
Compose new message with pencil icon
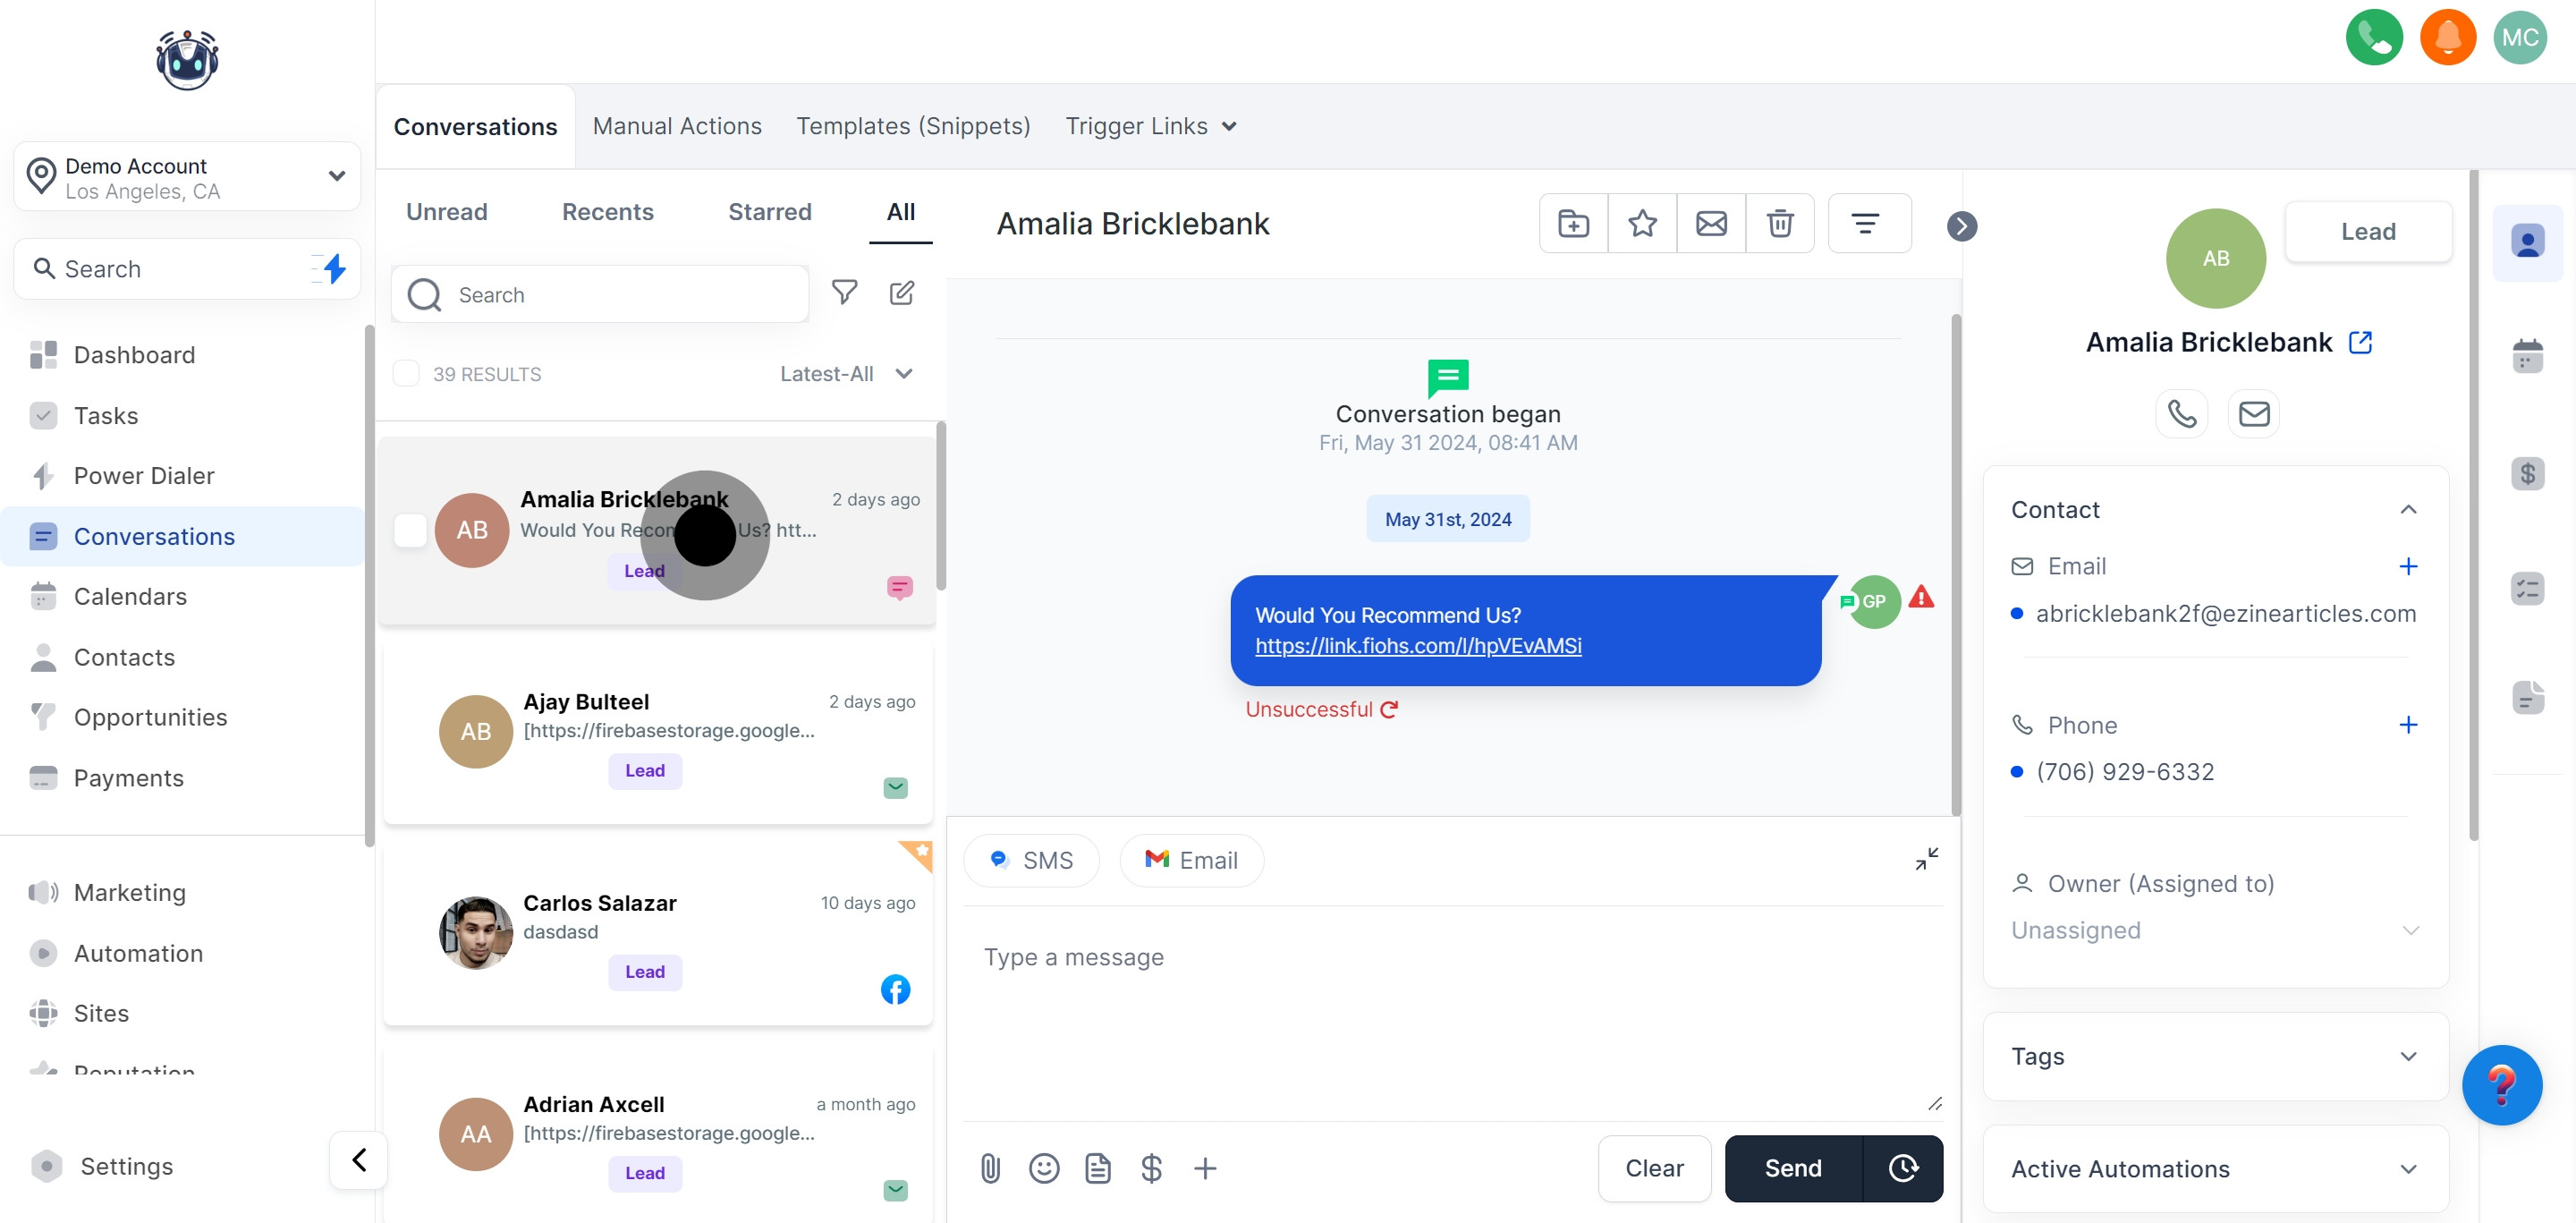(901, 292)
